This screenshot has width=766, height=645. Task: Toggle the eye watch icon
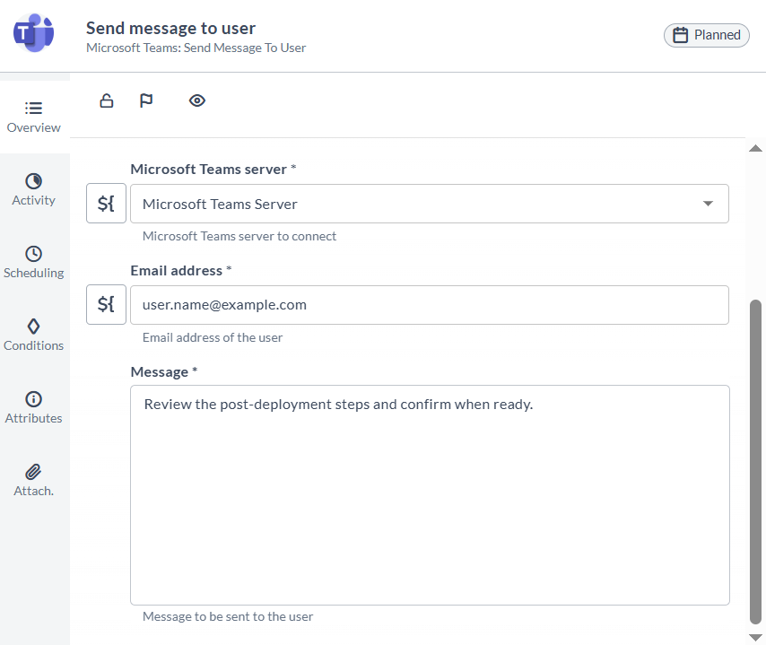(196, 100)
